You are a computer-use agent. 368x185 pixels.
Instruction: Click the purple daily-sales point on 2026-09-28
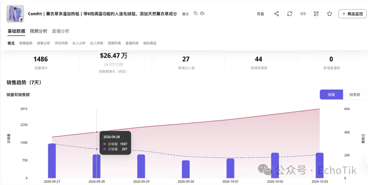pyautogui.click(x=96, y=149)
